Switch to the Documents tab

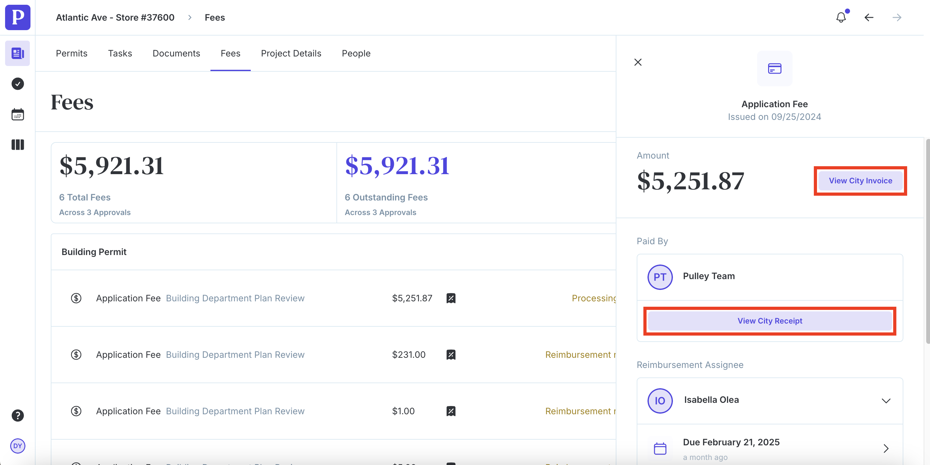click(176, 53)
